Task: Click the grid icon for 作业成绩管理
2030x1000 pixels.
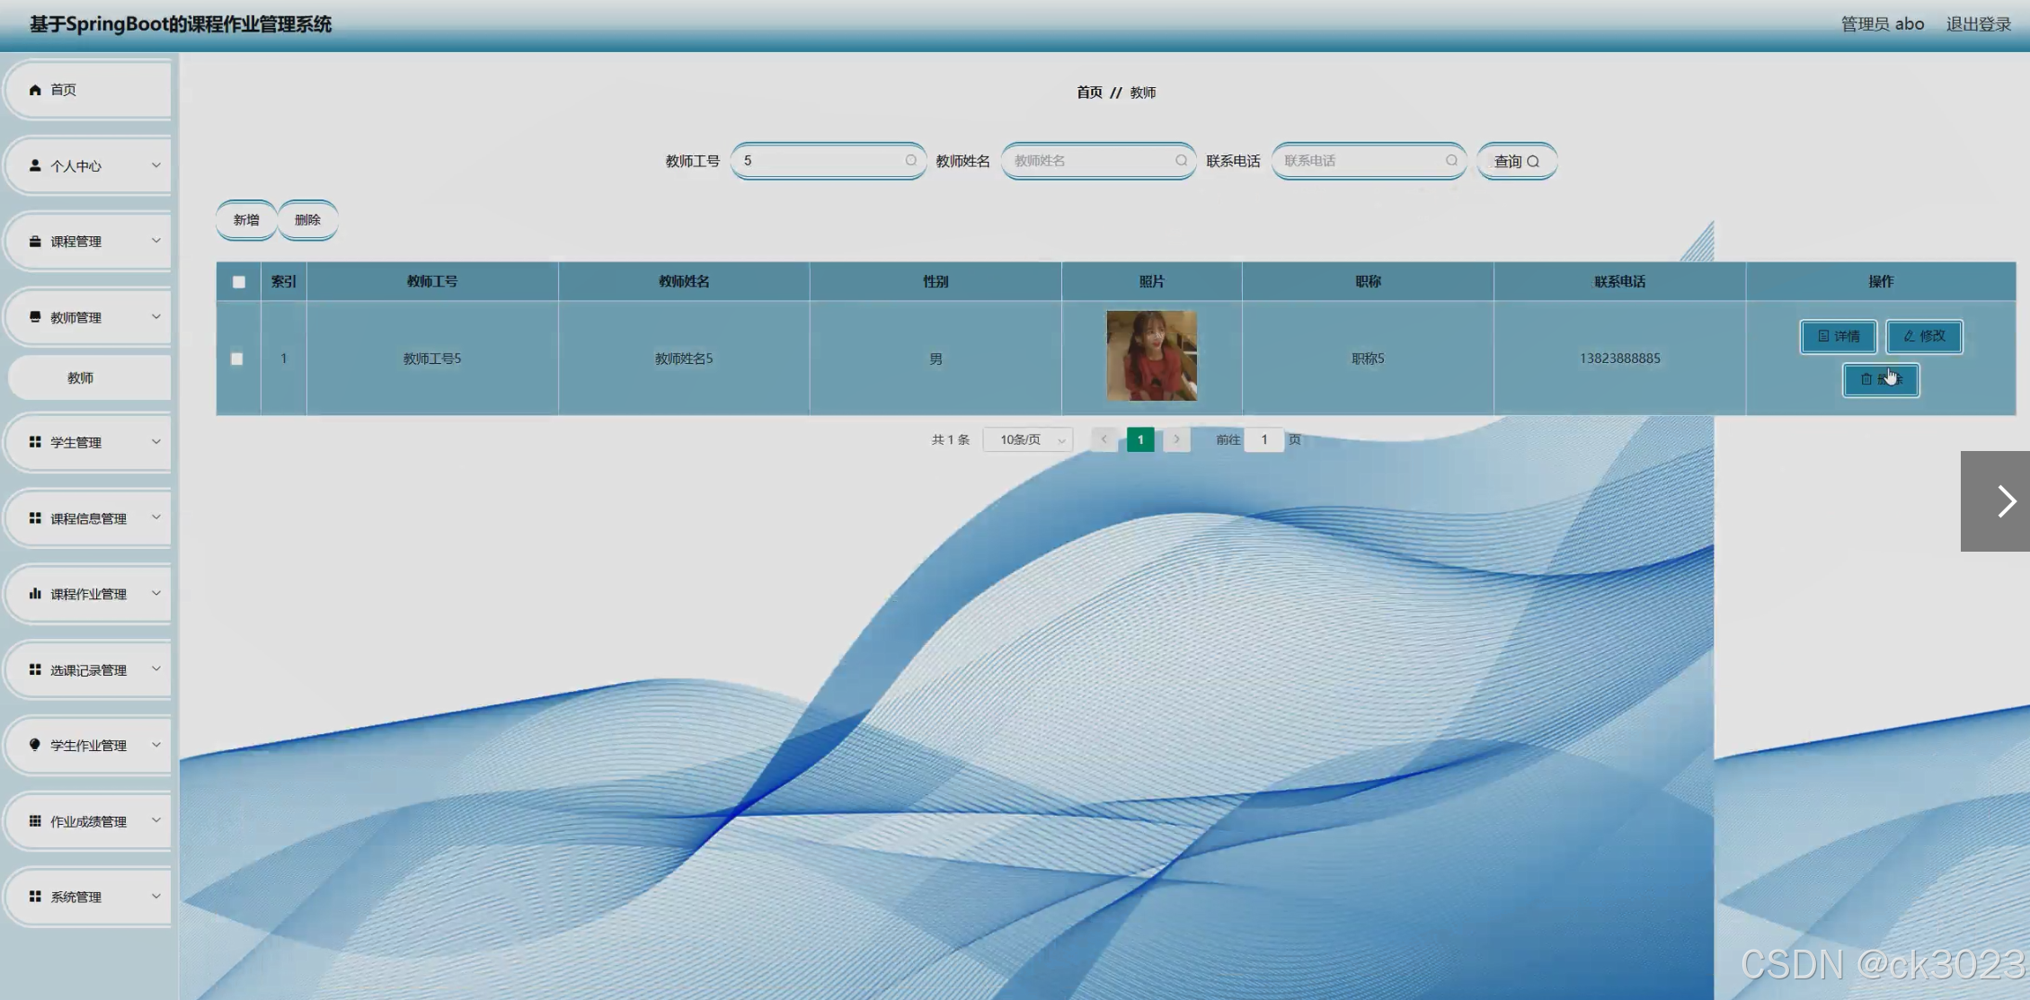Action: coord(35,820)
